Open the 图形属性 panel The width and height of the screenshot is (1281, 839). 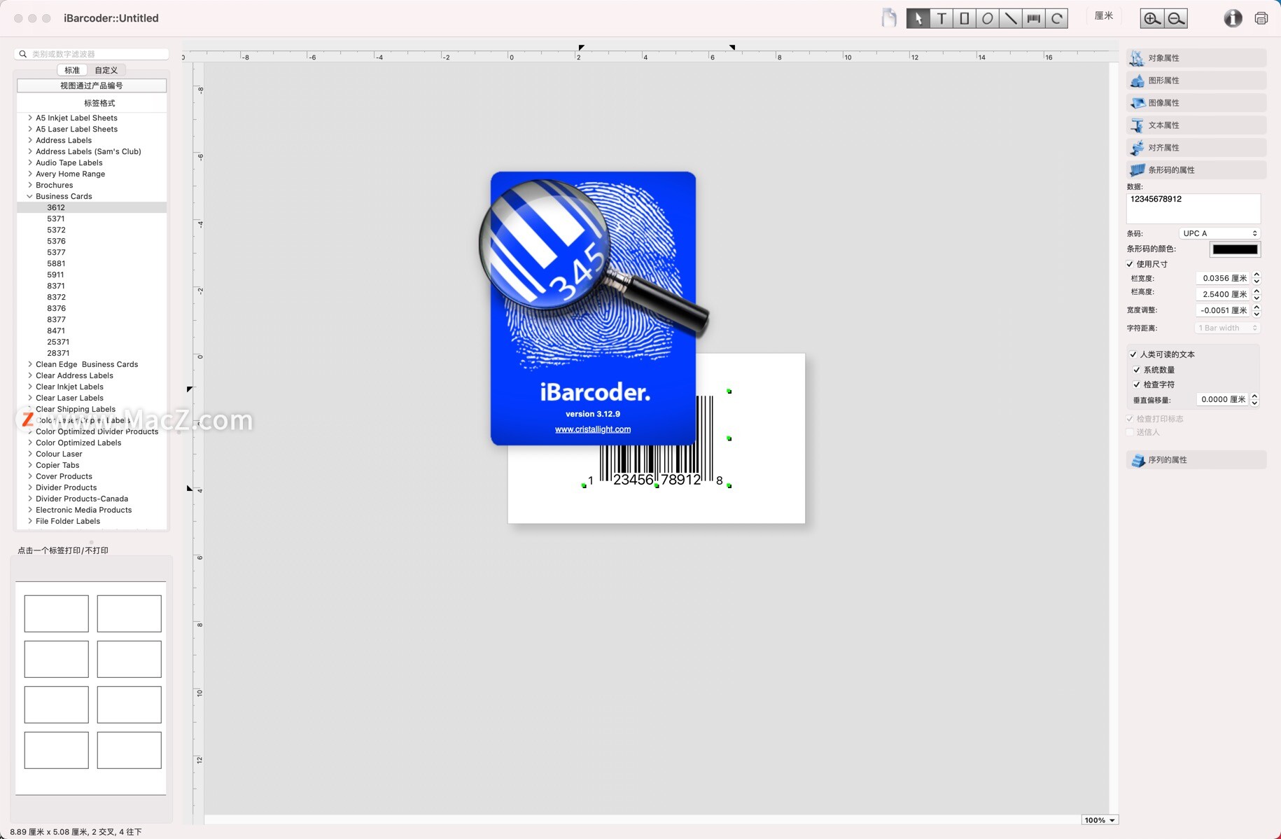pos(1196,81)
